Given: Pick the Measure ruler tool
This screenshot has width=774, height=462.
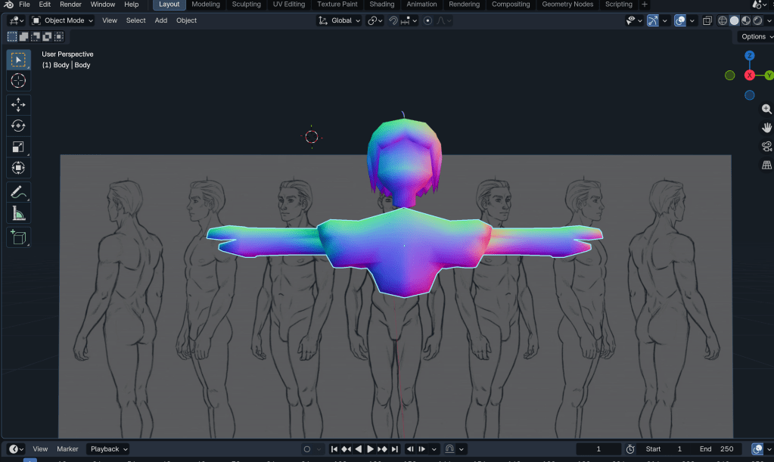Looking at the screenshot, I should point(18,214).
